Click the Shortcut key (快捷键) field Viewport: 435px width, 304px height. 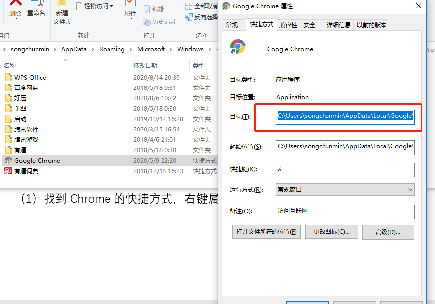coord(345,170)
